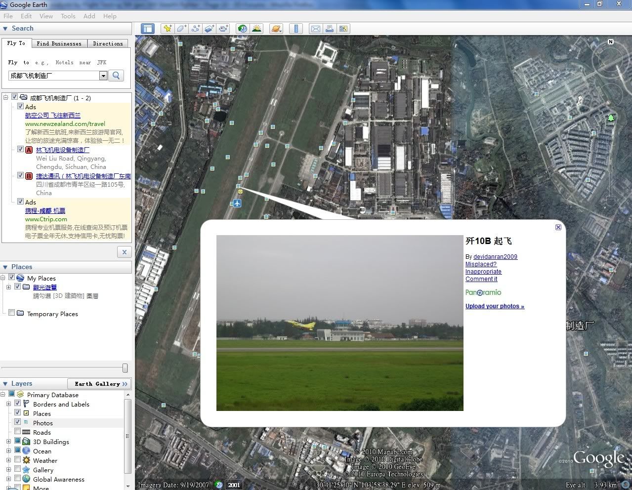Select the Add Path tool

195,29
